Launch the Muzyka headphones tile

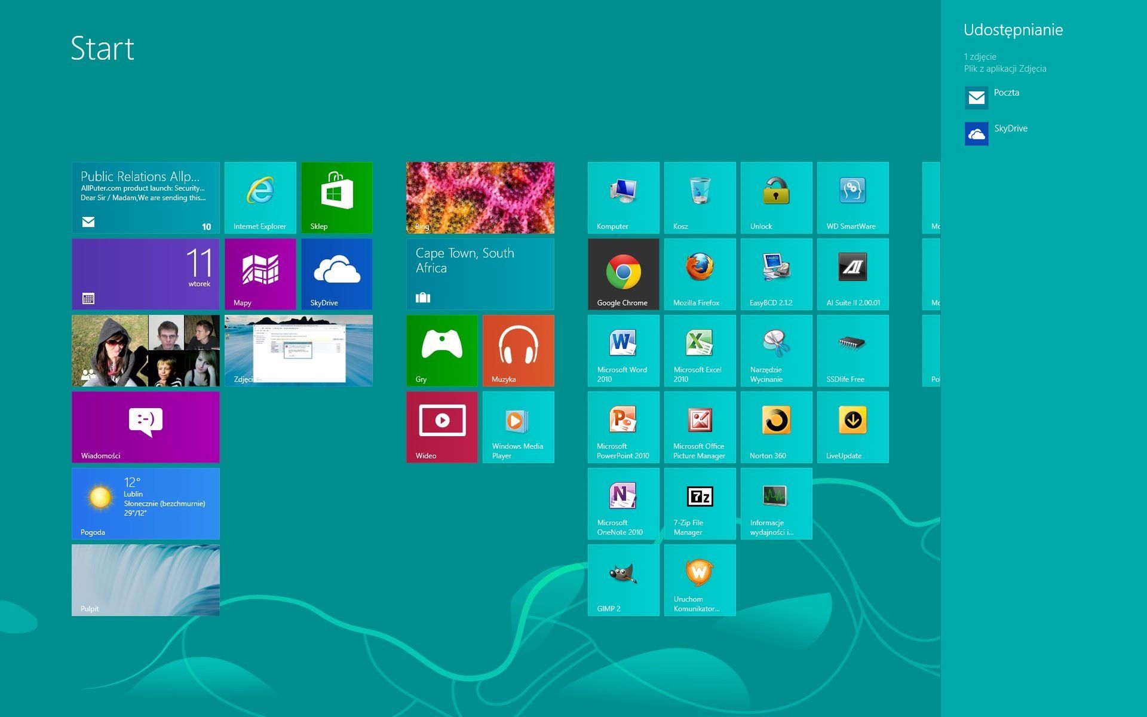pyautogui.click(x=519, y=351)
